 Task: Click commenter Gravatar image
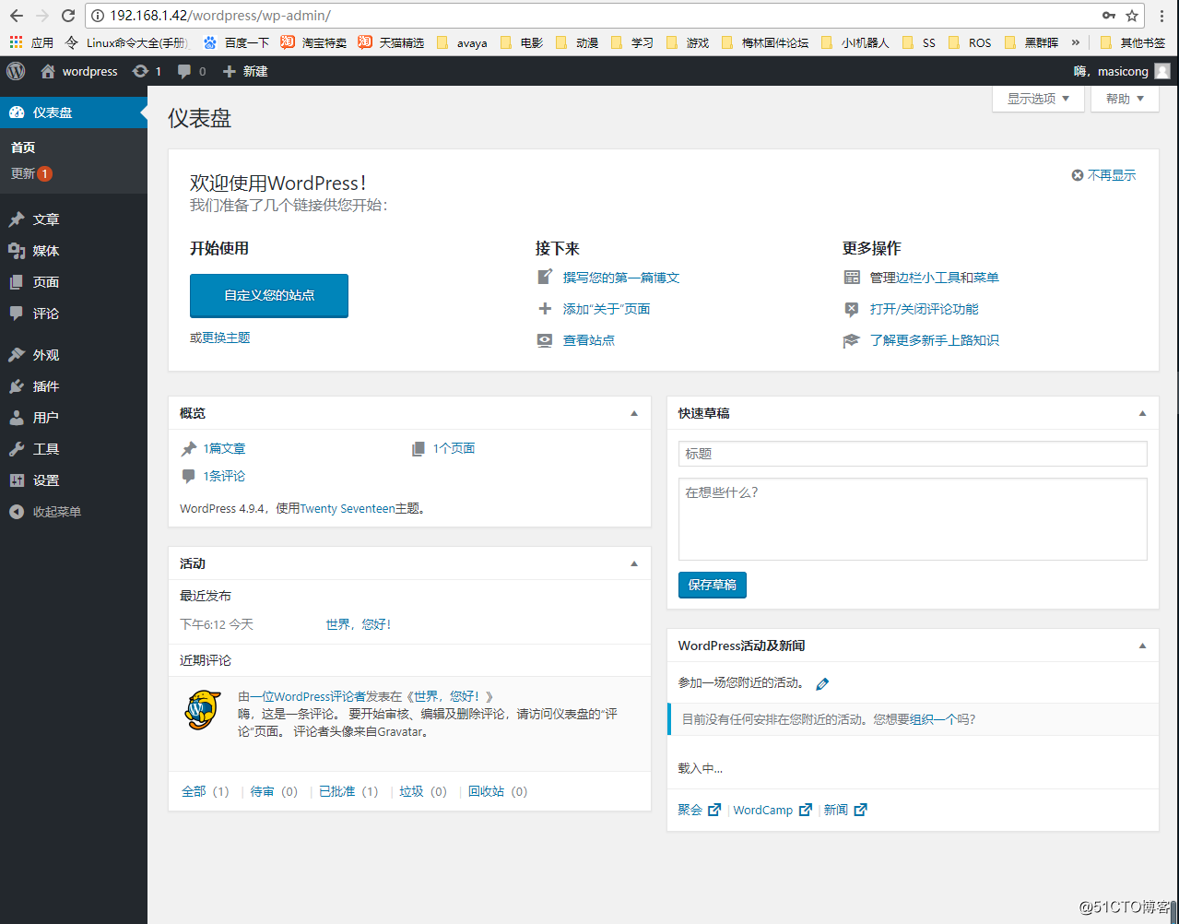click(x=202, y=710)
